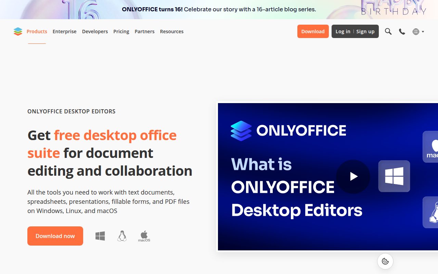Click the Linux penguin icon near Download now
The image size is (438, 274).
pyautogui.click(x=122, y=236)
